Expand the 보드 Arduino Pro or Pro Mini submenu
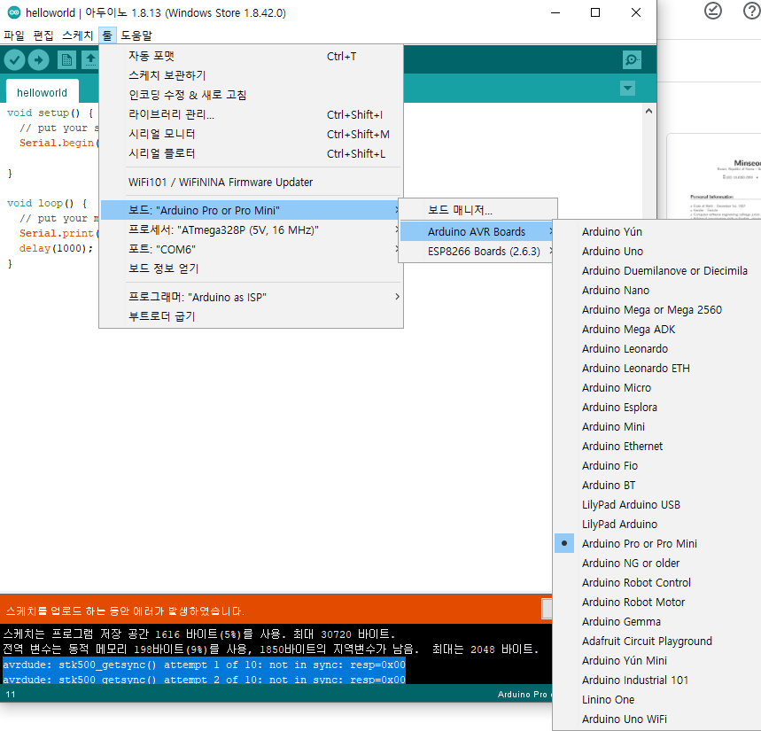Viewport: 761px width, 731px height. (x=252, y=210)
